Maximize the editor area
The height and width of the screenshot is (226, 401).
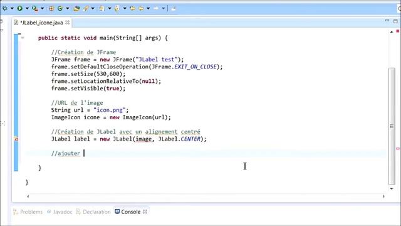(395, 21)
